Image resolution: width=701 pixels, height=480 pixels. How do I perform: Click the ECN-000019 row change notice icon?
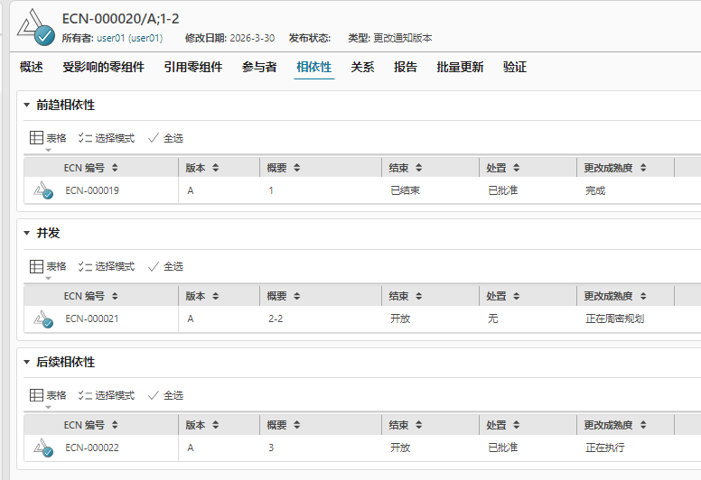coord(43,190)
